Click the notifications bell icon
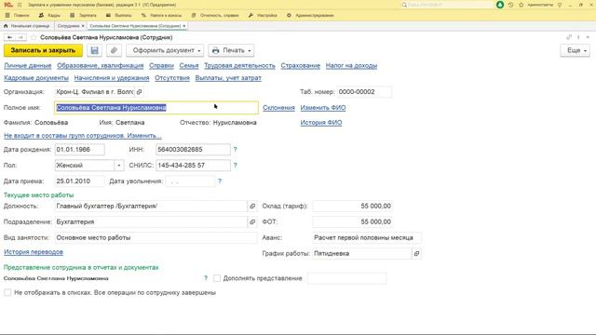The image size is (596, 335). [500, 5]
